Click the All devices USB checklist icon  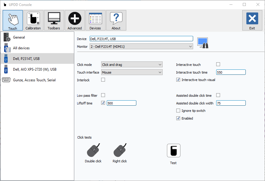(x=7, y=48)
